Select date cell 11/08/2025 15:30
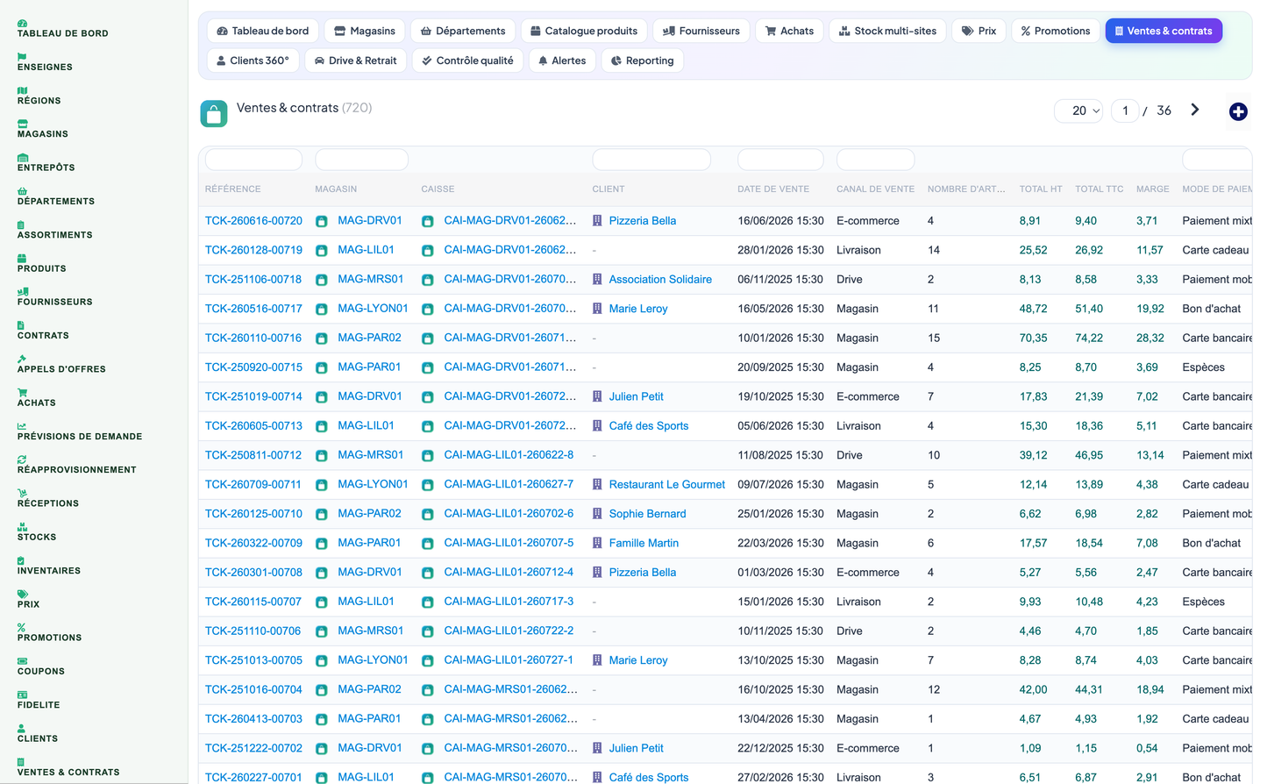The image size is (1267, 784). 780,455
